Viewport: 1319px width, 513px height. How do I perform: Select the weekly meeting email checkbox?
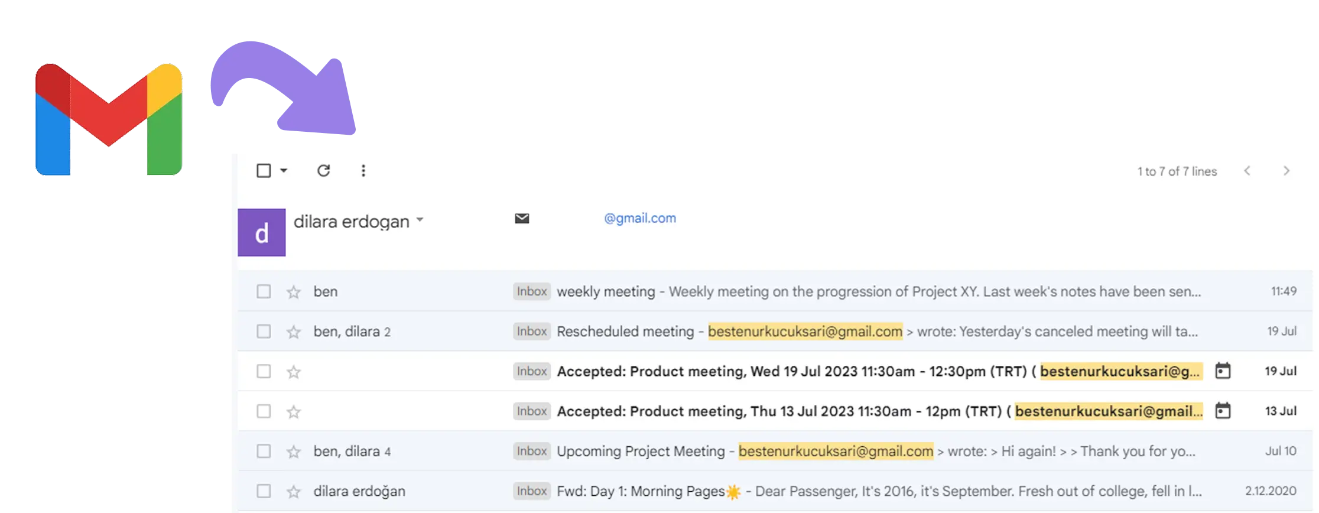264,291
